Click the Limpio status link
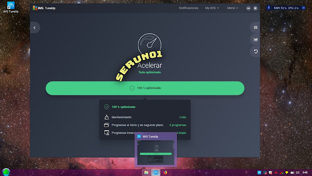312x176 pixels. (x=182, y=132)
